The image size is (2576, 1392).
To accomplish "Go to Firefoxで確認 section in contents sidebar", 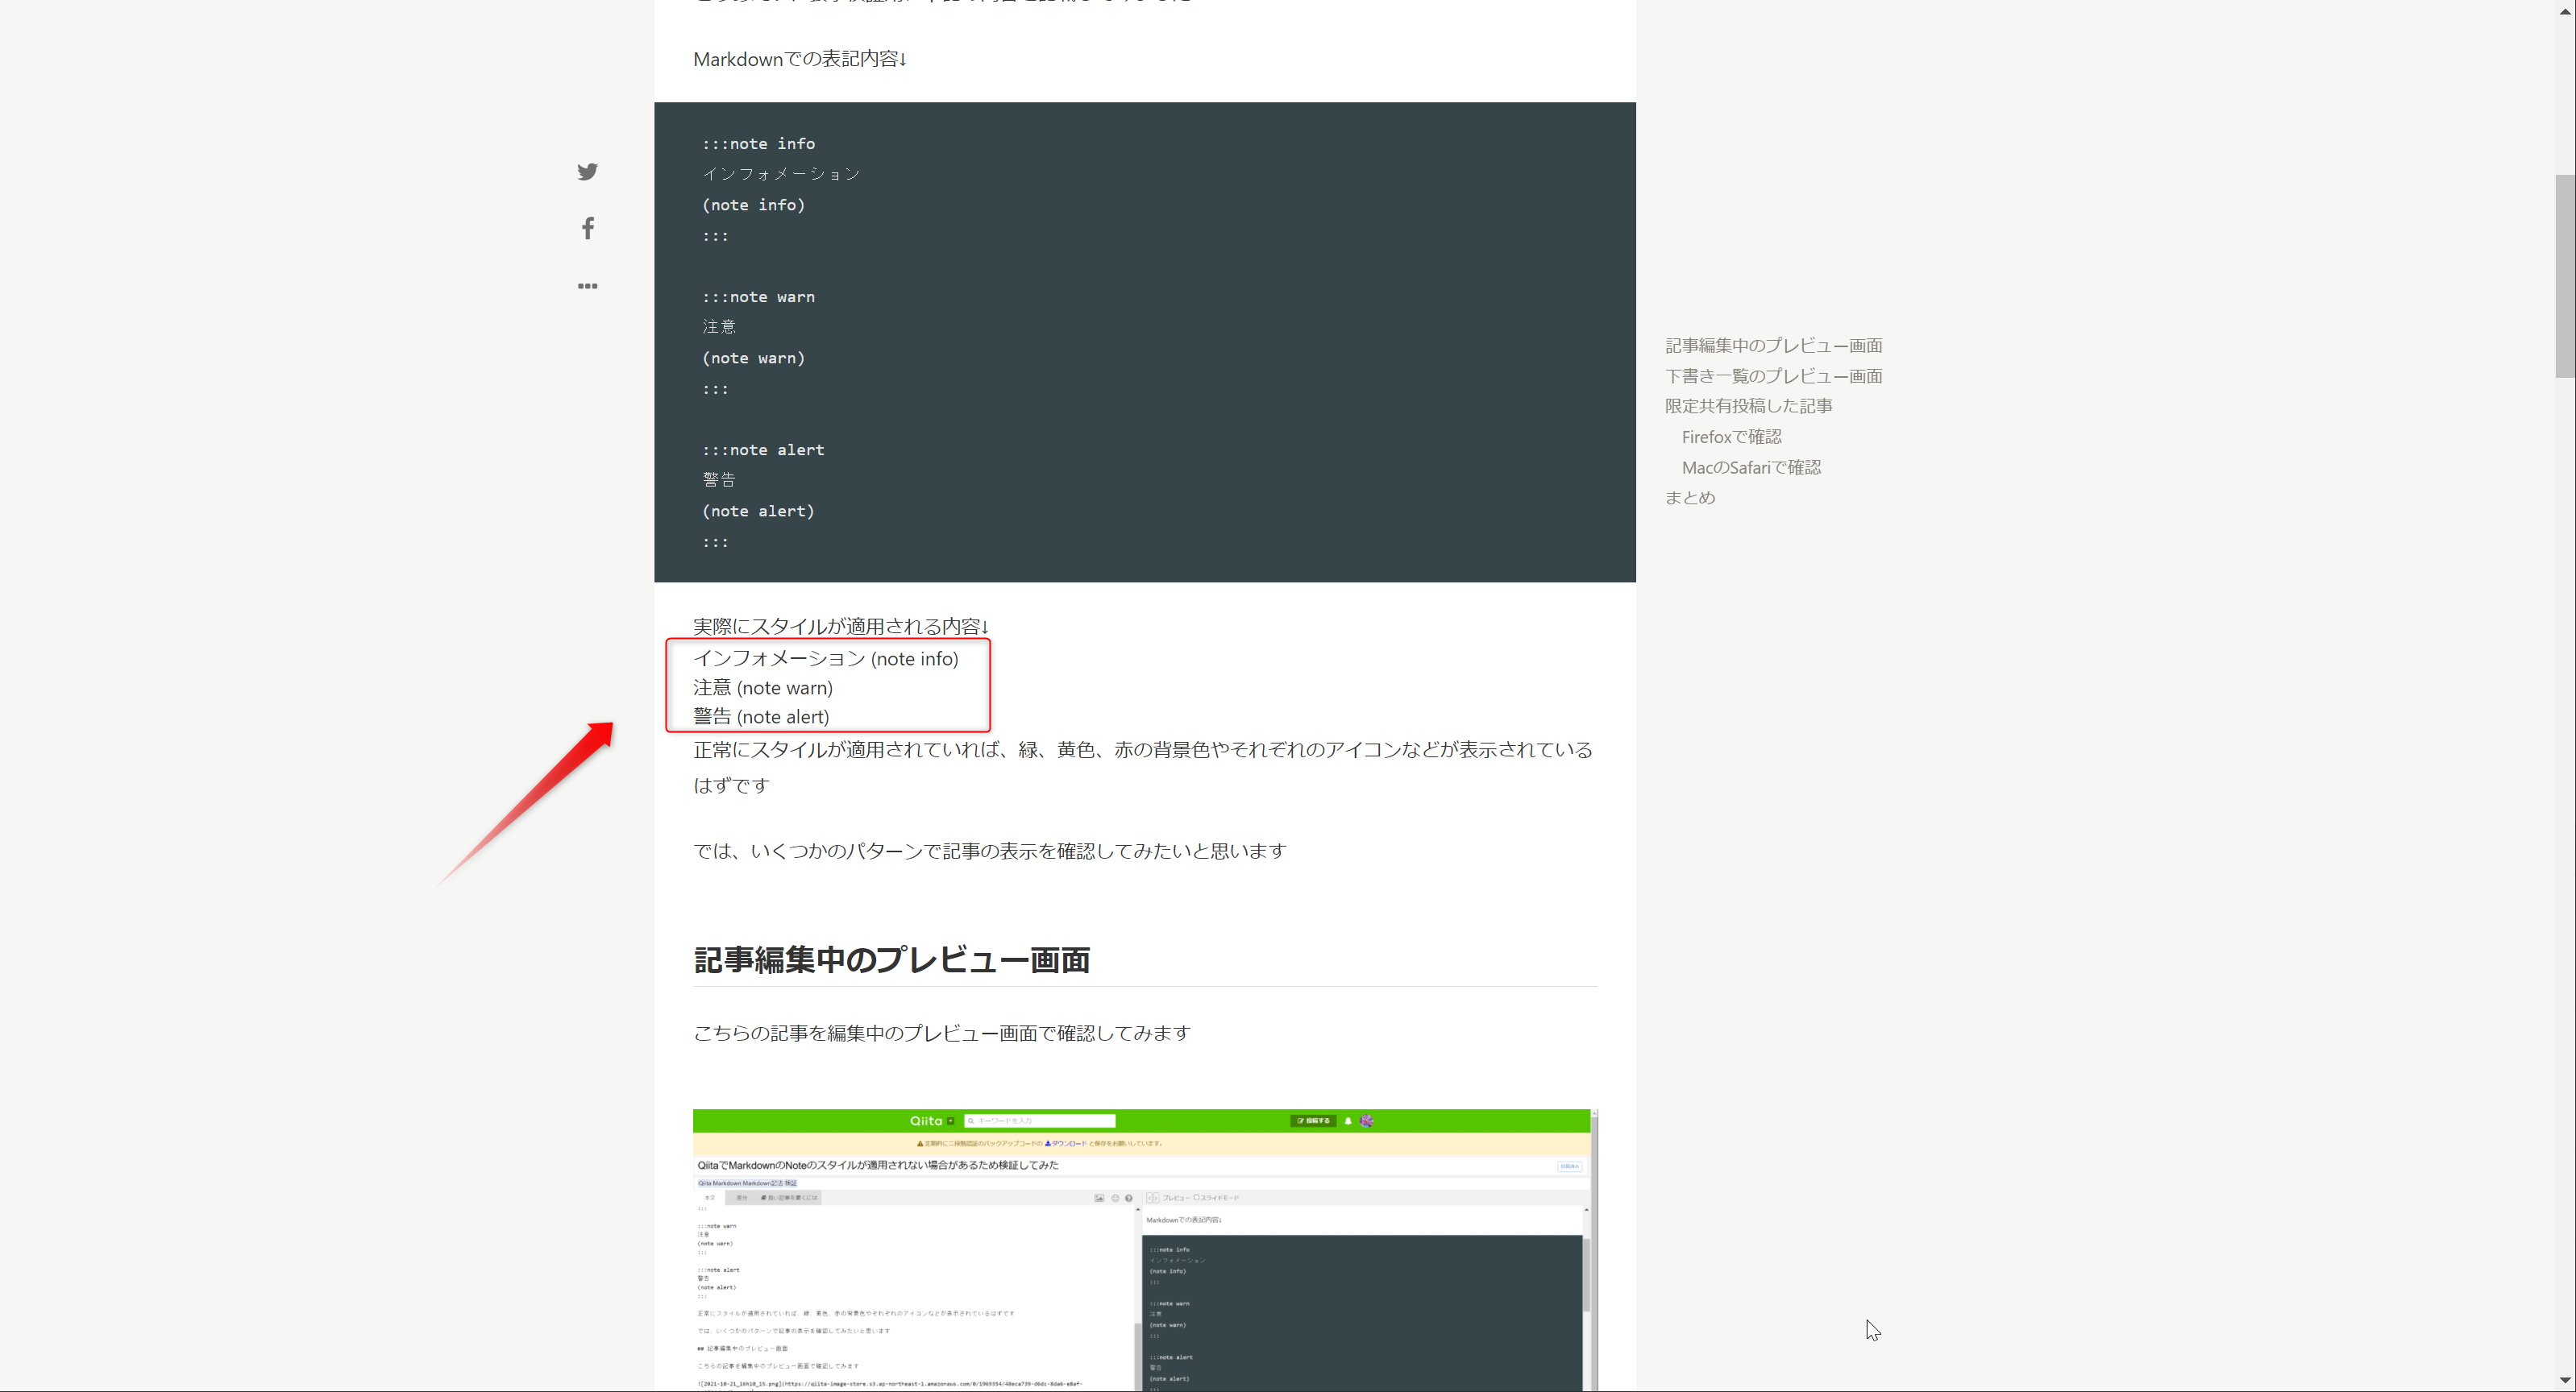I will (1731, 437).
